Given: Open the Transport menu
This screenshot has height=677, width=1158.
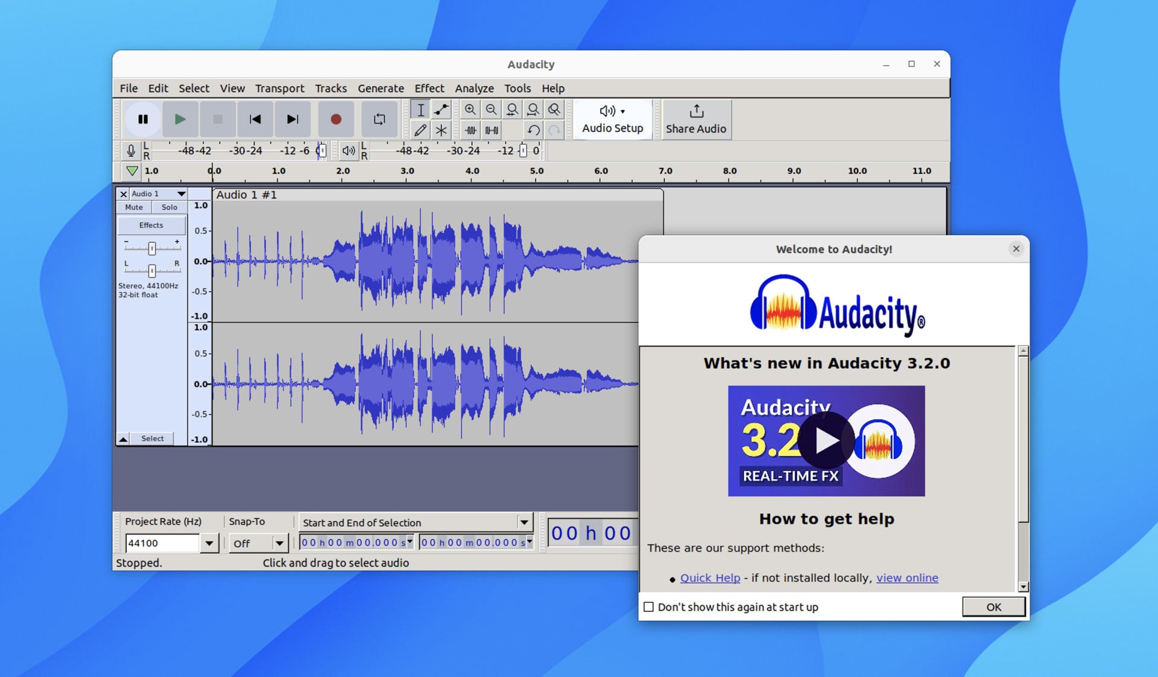Looking at the screenshot, I should tap(279, 88).
